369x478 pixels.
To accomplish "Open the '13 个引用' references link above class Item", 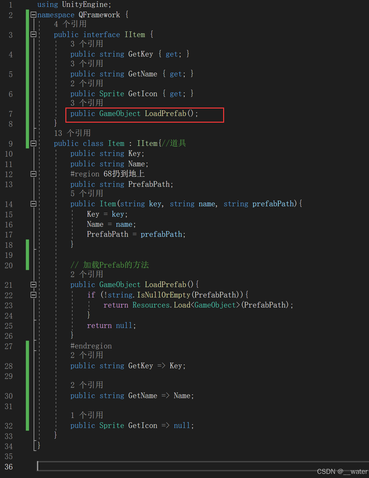I will pos(72,133).
